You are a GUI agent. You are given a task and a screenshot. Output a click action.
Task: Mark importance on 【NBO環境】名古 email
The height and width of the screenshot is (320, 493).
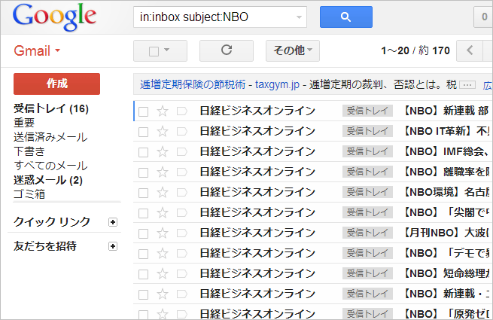point(181,193)
